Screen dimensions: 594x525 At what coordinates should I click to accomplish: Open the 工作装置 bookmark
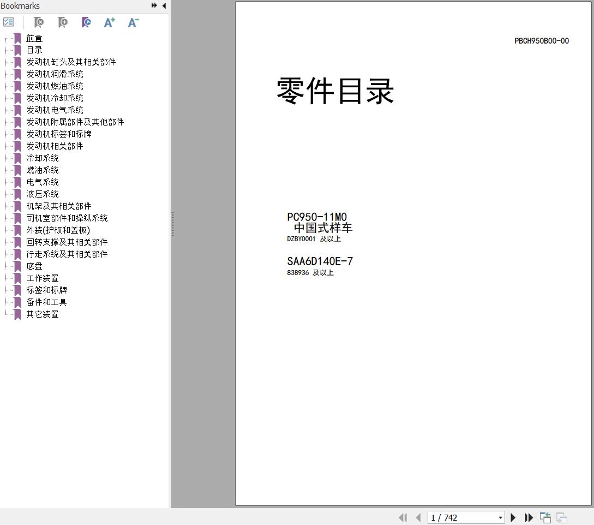pos(43,278)
